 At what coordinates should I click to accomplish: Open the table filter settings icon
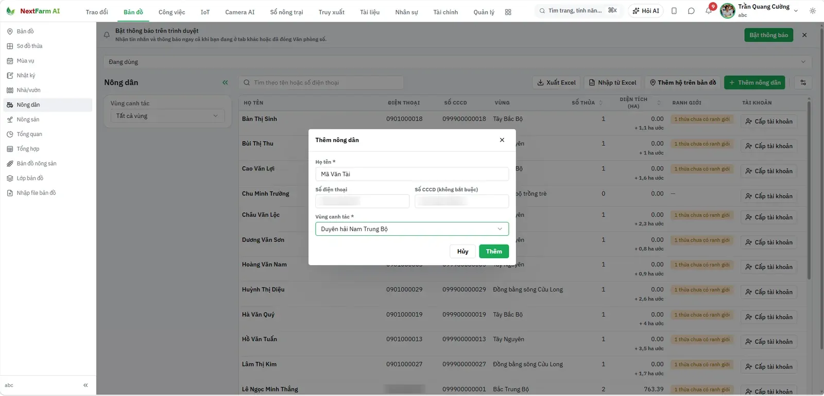click(803, 82)
